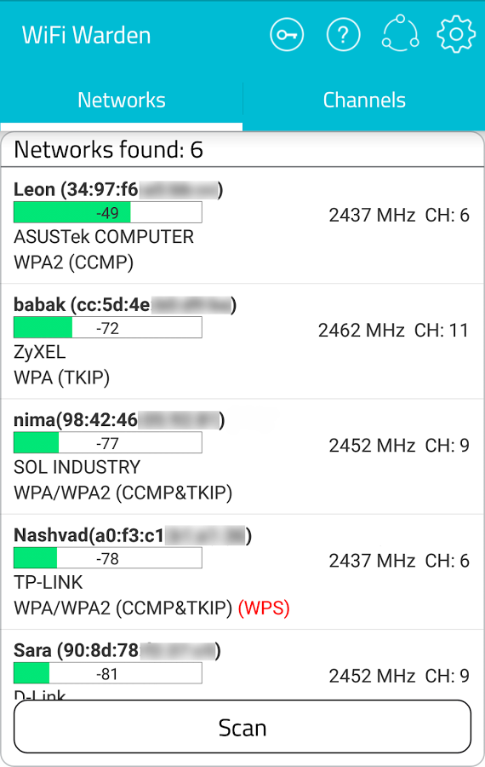
Task: Tap the WiFi Warden app title
Action: click(x=87, y=35)
